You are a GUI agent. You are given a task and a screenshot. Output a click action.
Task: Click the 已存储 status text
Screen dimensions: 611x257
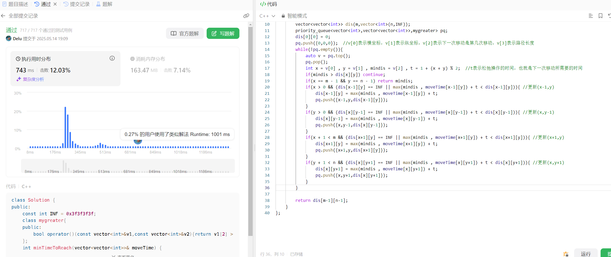click(296, 254)
